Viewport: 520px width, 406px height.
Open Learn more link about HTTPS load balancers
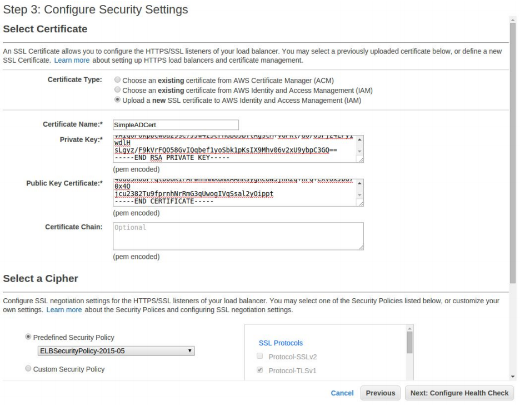[x=72, y=60]
